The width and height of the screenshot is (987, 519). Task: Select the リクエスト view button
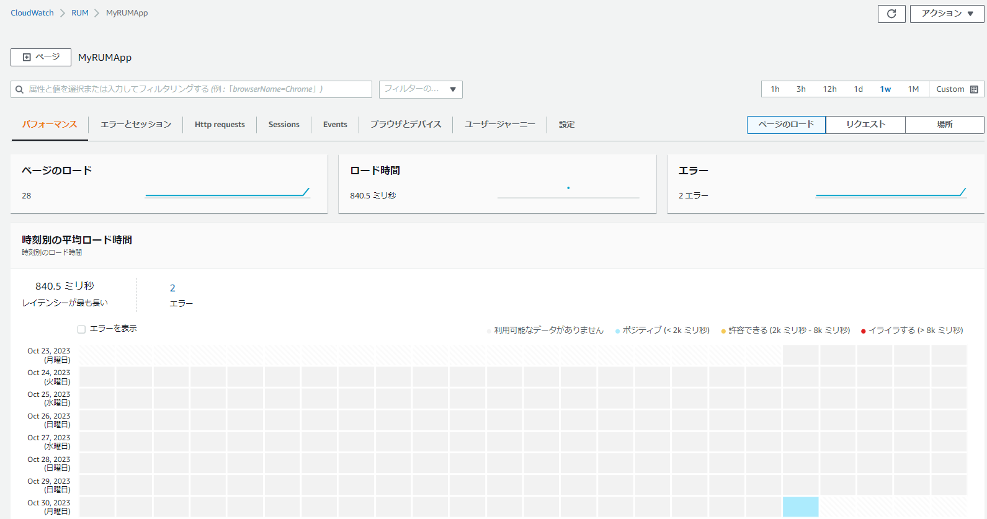coord(865,125)
